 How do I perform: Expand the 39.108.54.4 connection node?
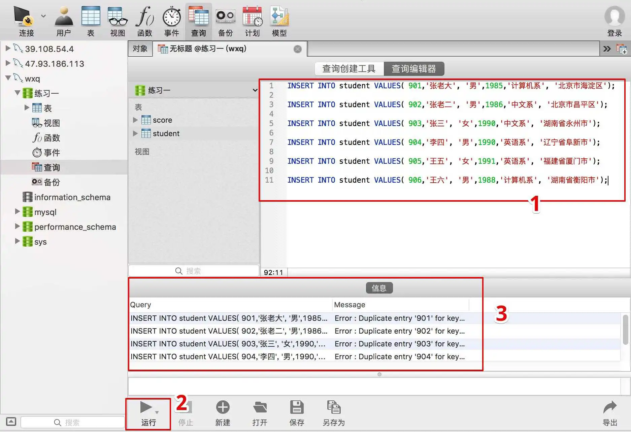pos(8,49)
